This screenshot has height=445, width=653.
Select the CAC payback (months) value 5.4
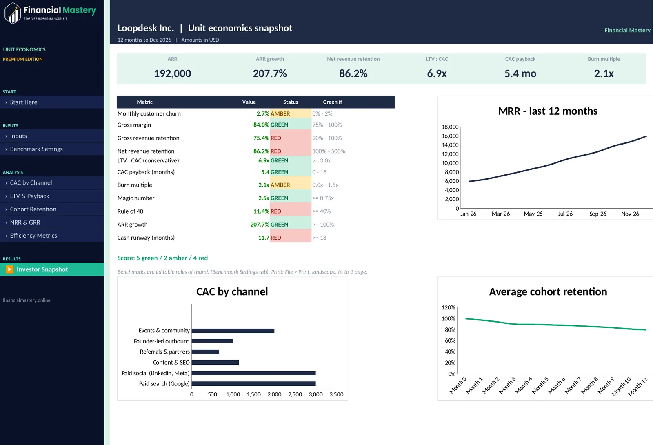[x=265, y=172]
